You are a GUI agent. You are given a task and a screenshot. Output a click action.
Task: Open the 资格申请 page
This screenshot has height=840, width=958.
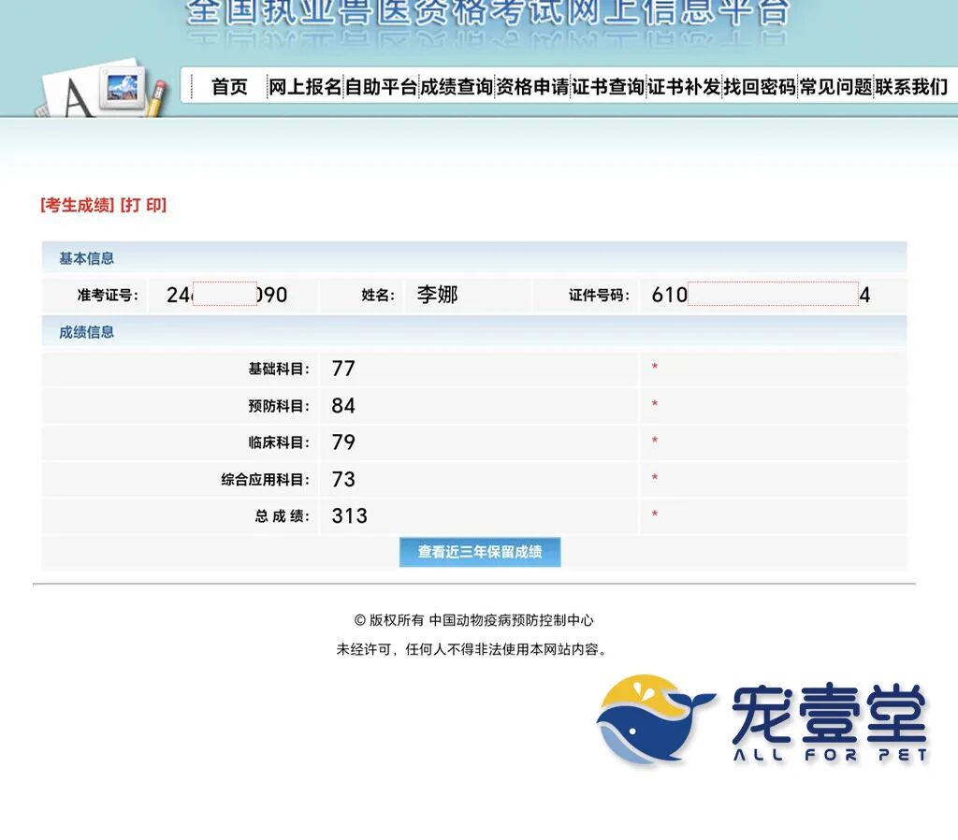(531, 87)
